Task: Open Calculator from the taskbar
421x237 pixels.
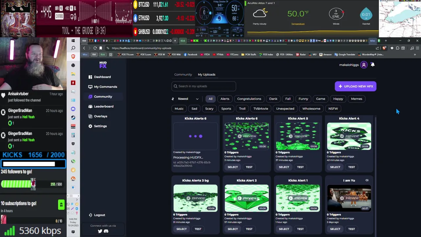Action: point(73,135)
